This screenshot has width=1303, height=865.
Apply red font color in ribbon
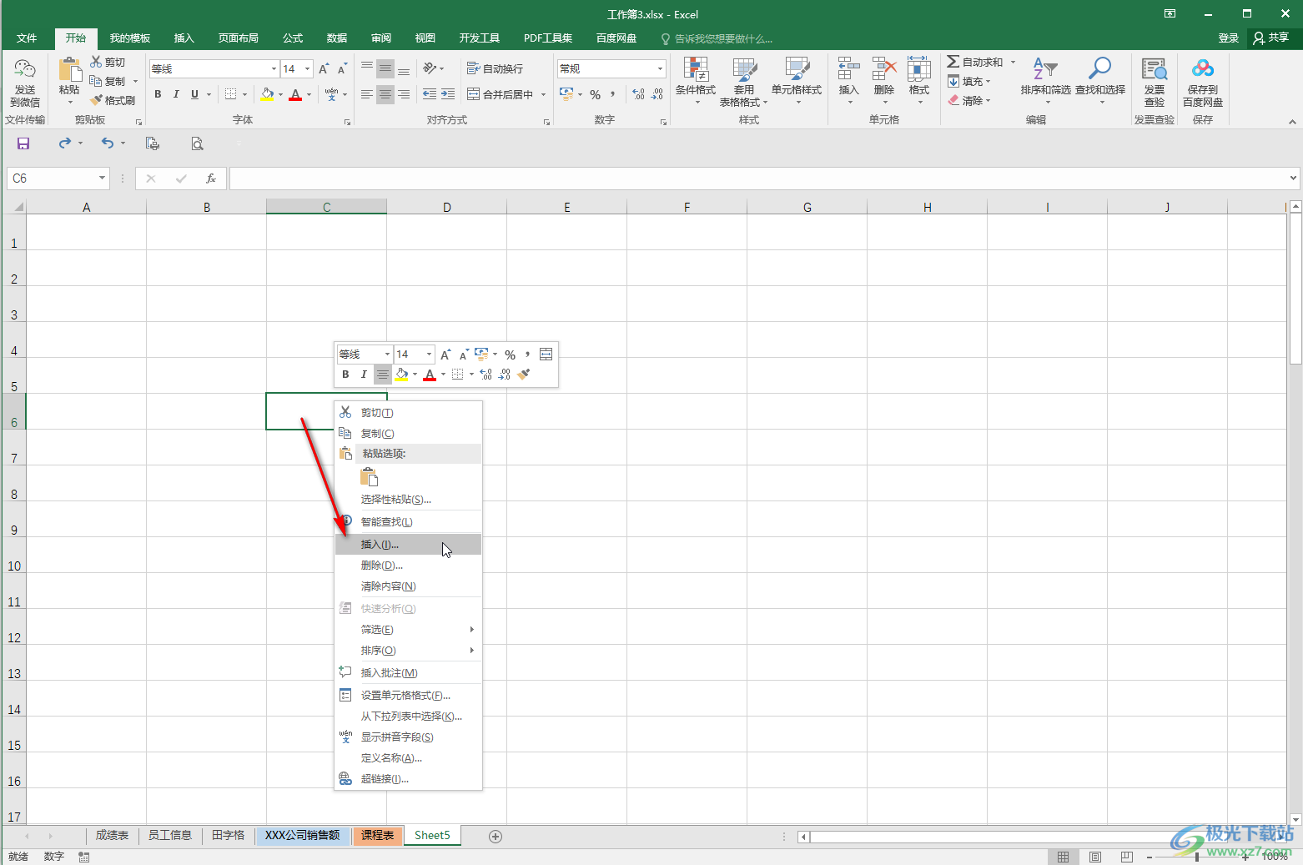295,94
